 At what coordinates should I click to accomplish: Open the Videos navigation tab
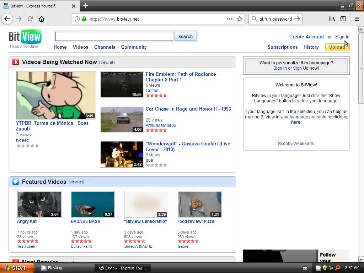tap(81, 47)
